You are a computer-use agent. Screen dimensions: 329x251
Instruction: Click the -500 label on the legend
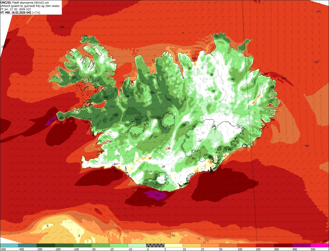tap(3, 249)
